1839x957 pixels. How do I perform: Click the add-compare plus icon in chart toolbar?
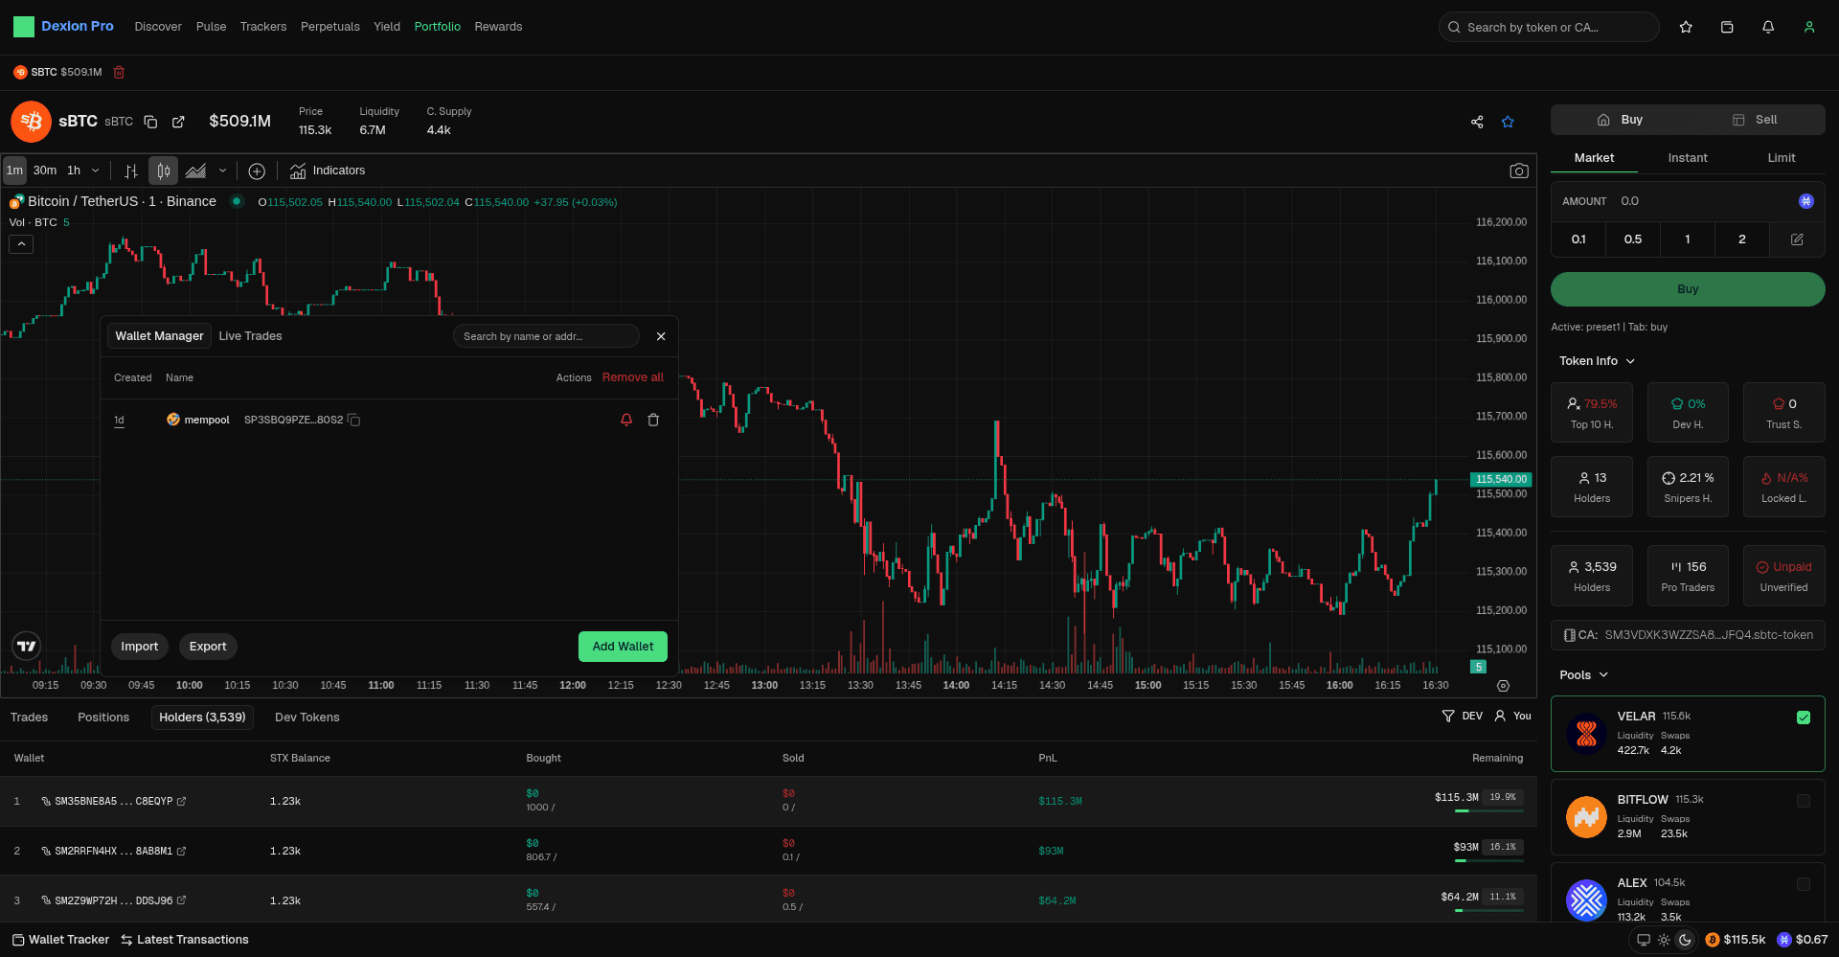click(257, 171)
